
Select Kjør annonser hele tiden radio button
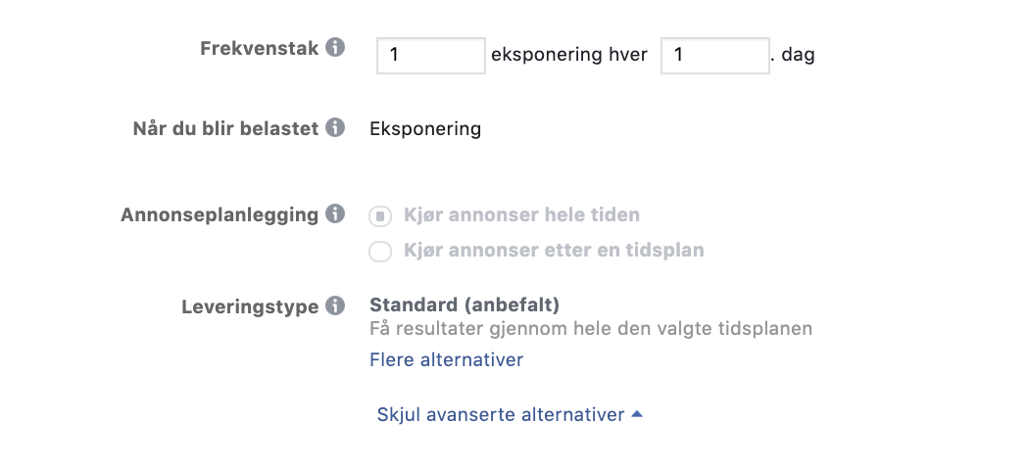[380, 216]
